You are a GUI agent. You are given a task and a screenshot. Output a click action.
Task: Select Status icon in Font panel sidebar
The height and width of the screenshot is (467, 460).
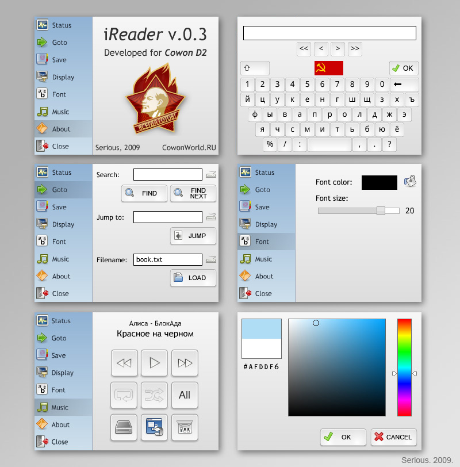tap(246, 172)
